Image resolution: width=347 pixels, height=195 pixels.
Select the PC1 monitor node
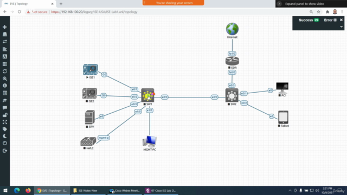pyautogui.click(x=282, y=88)
